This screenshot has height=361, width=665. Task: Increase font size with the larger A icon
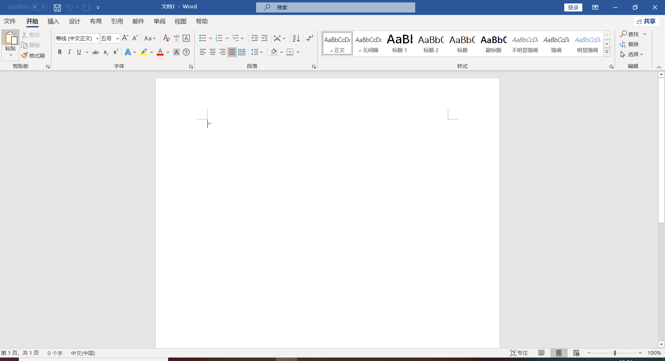coord(125,38)
